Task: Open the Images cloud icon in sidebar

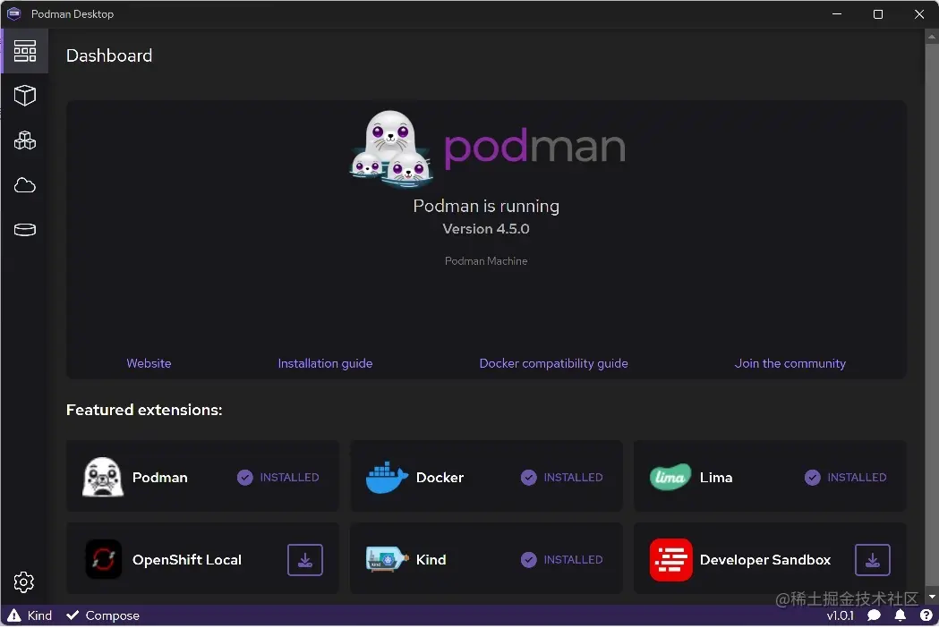Action: [x=24, y=185]
